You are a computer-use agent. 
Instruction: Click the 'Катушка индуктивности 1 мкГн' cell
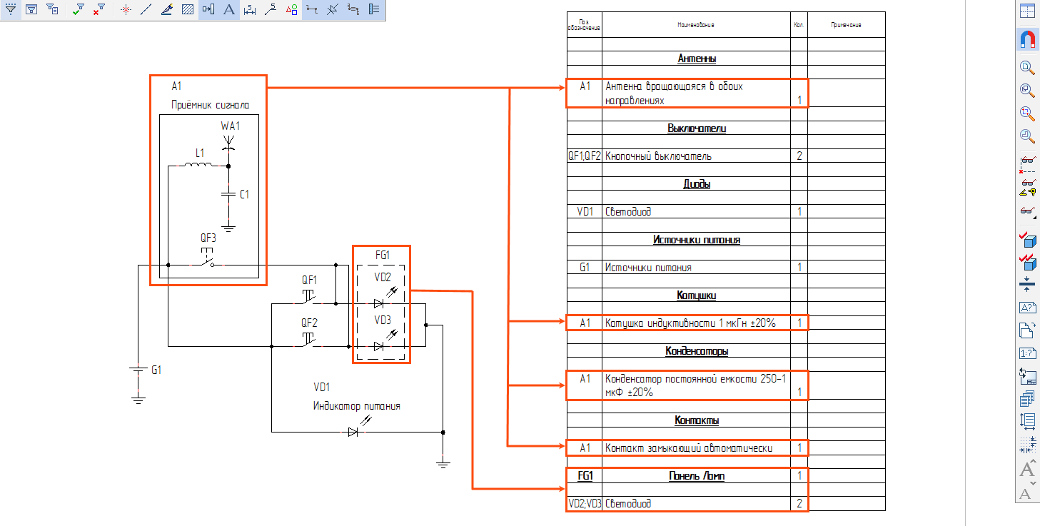tap(697, 323)
